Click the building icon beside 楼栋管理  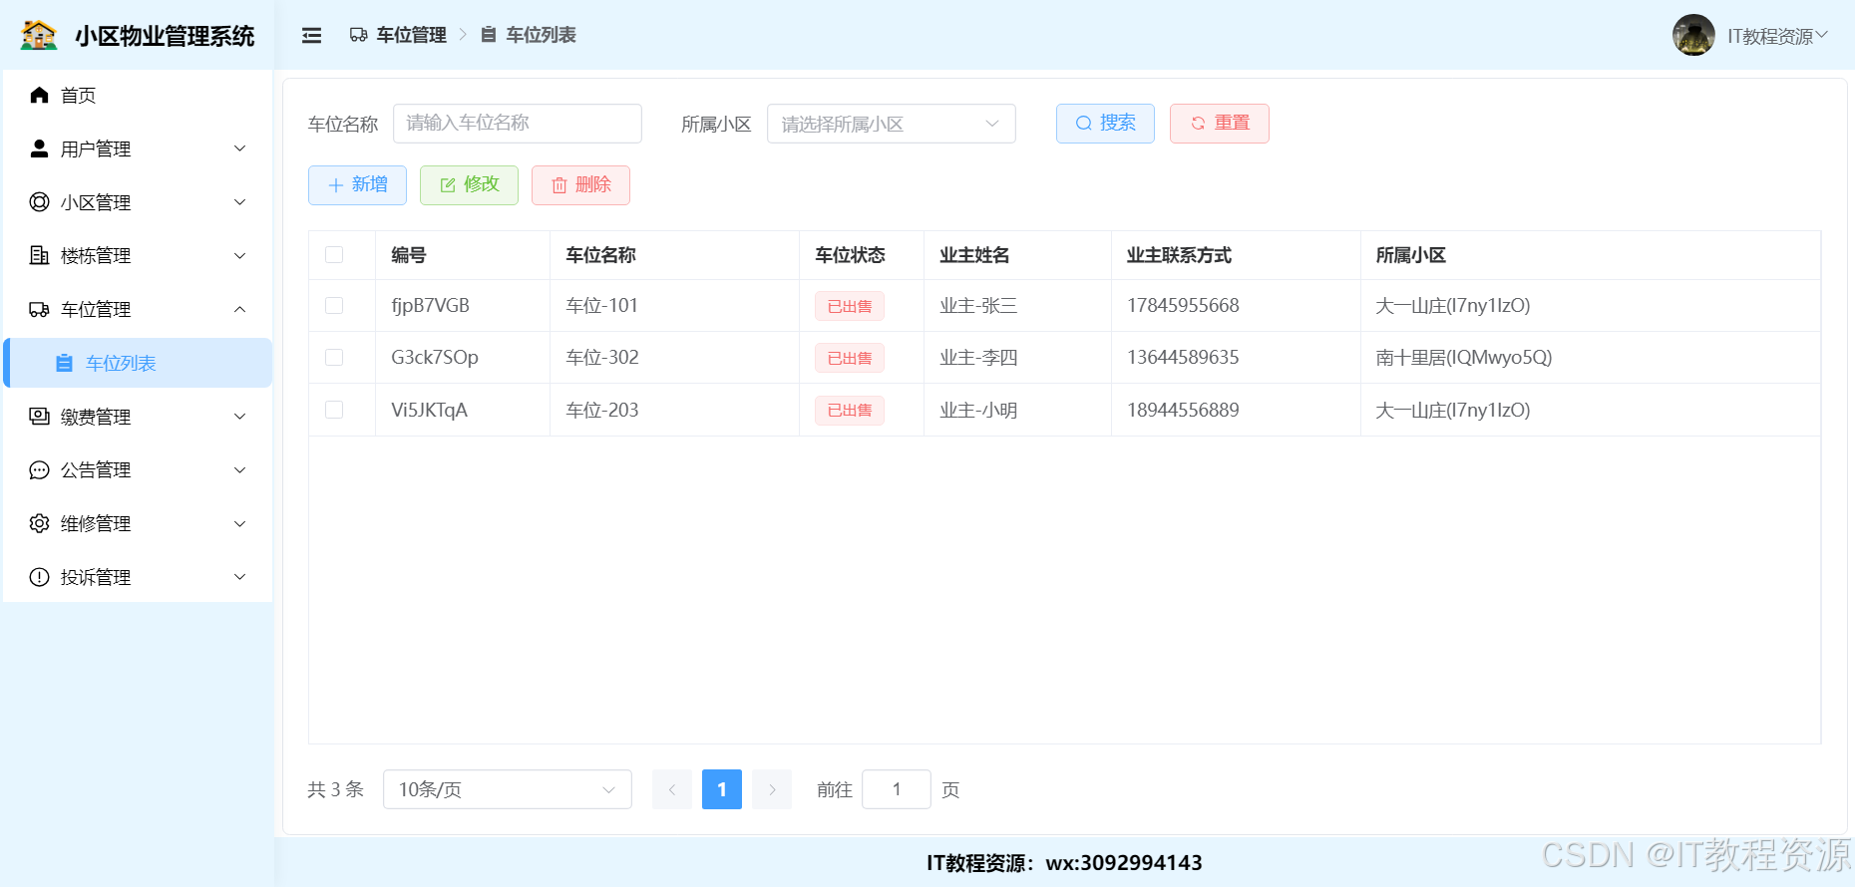[x=39, y=255]
